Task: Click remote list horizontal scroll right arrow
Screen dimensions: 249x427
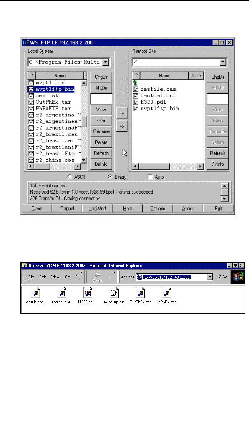Action: tap(201, 166)
